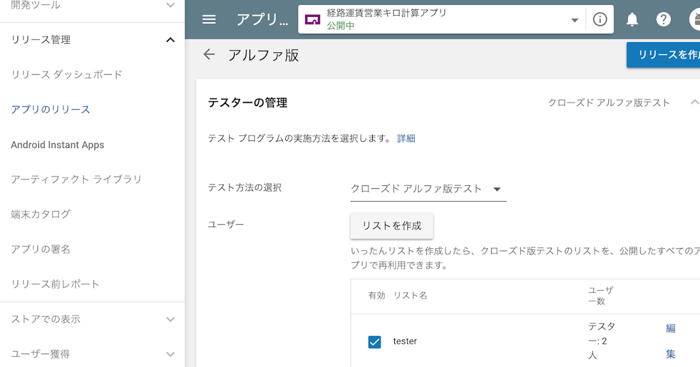The width and height of the screenshot is (700, 367).
Task: Open リリース ダッシュボード in sidebar
Action: [x=66, y=75]
